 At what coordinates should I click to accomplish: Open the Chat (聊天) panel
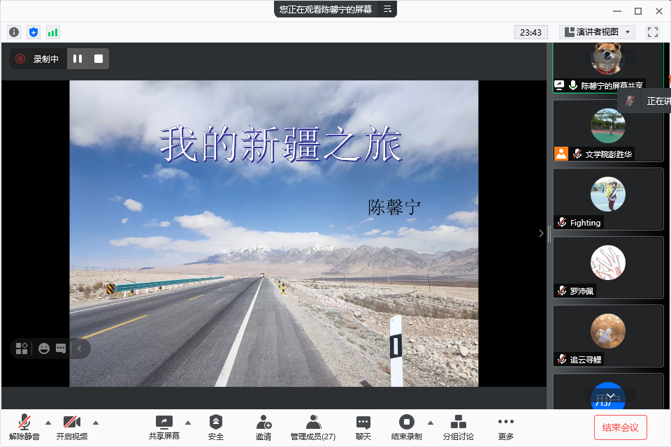363,427
